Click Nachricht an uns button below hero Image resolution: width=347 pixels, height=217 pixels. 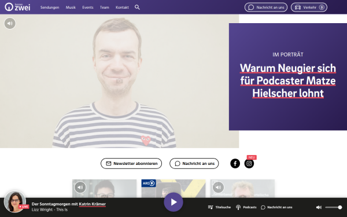coord(194,163)
